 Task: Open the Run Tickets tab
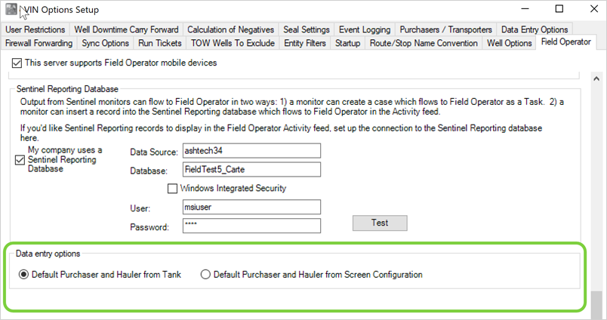160,43
